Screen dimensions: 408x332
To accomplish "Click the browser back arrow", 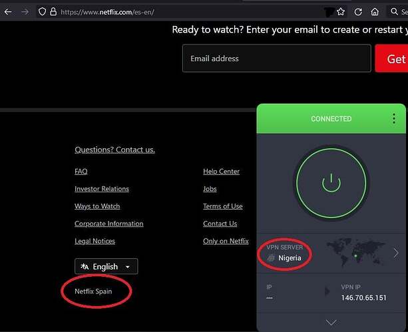I will [x=7, y=11].
